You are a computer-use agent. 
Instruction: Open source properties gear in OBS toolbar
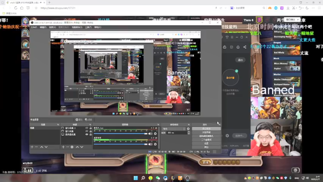pyautogui.click(x=79, y=119)
